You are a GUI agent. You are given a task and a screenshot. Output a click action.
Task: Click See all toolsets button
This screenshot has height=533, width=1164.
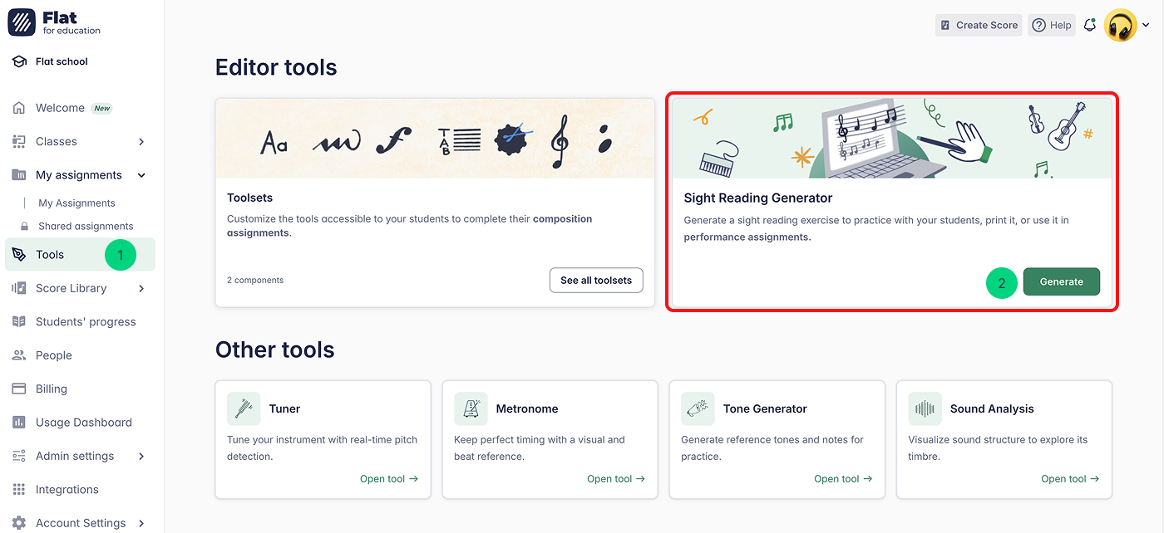point(596,281)
